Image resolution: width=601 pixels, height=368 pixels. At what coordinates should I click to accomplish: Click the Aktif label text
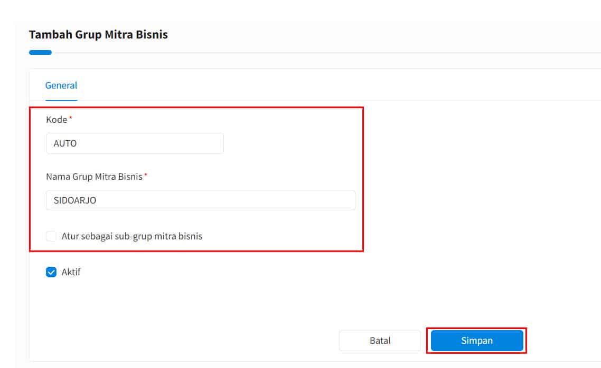71,272
